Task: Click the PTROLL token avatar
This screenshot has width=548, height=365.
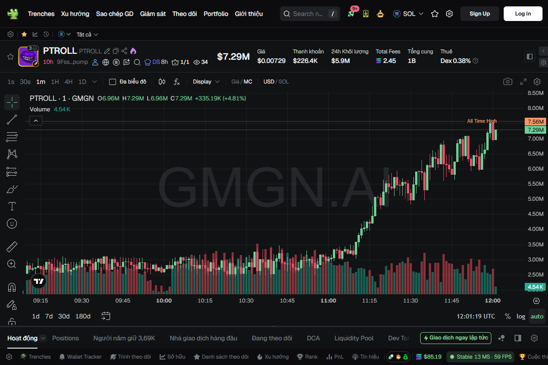Action: point(28,57)
